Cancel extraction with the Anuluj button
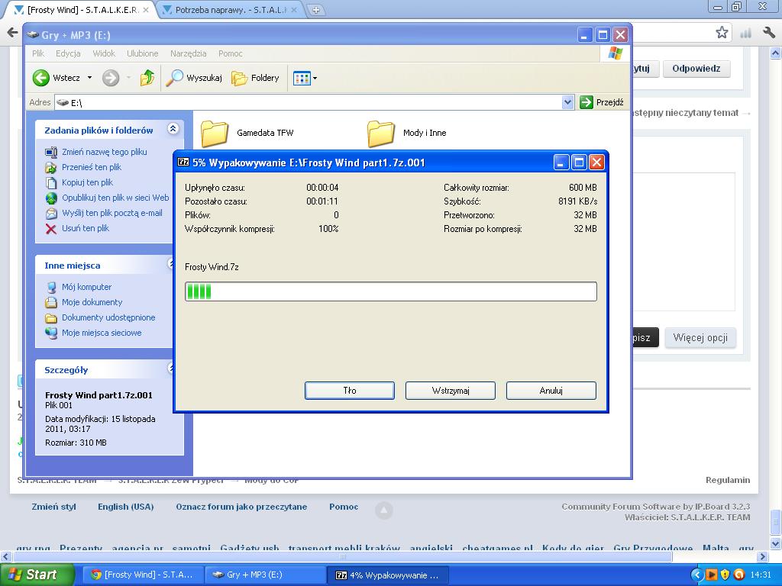Screen dimensions: 782x586 pos(551,390)
